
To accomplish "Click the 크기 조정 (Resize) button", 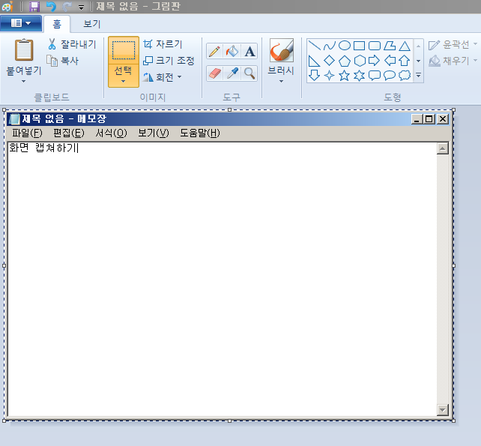I will point(169,61).
